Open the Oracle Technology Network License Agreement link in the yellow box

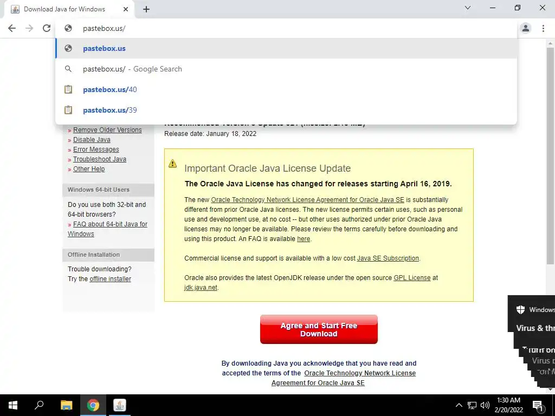pos(307,200)
